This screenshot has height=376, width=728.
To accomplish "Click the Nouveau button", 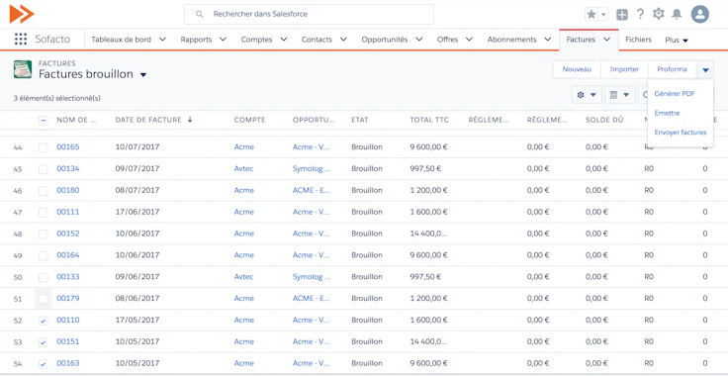I will [x=577, y=69].
